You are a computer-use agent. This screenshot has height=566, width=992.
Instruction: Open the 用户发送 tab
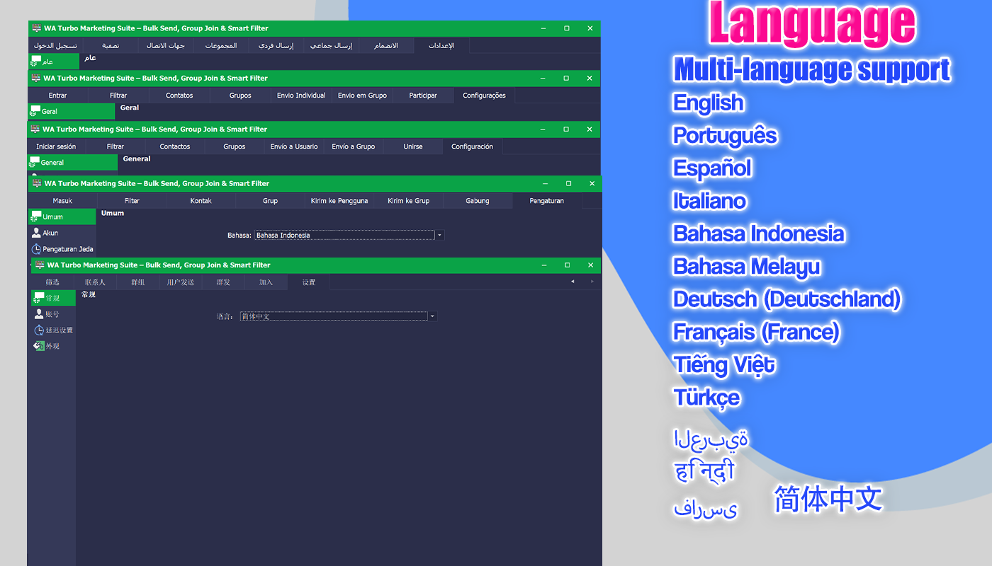(181, 282)
